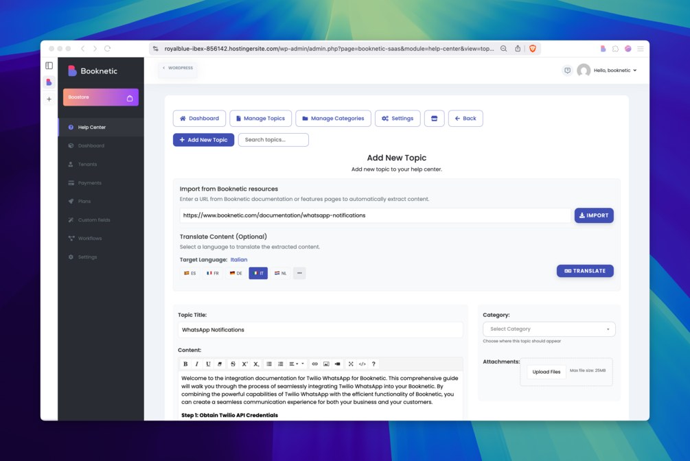
Task: Select Help Center in the sidebar
Action: [x=101, y=127]
